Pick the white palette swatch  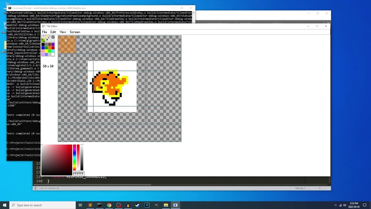click(53, 54)
